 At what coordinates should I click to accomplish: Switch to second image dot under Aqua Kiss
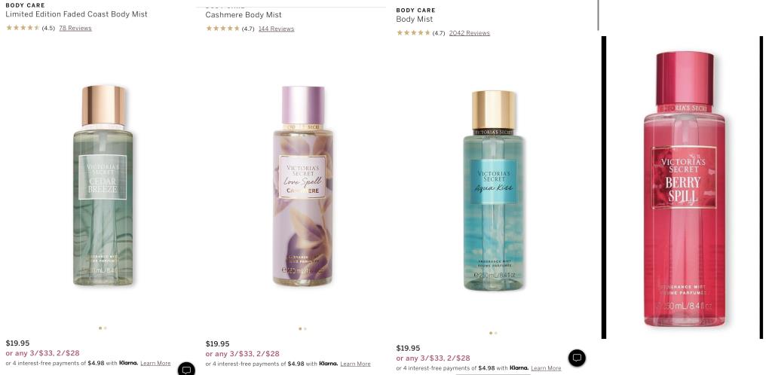point(496,333)
